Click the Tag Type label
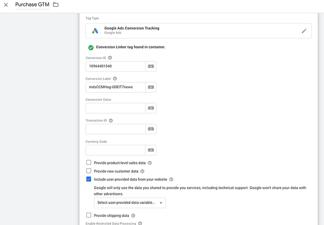Image resolution: width=324 pixels, height=225 pixels. point(92,18)
